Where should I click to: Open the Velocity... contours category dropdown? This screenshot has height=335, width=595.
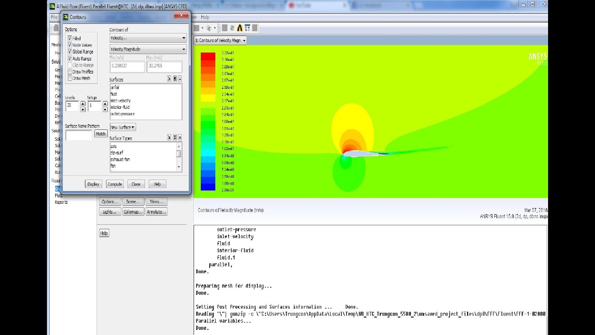pyautogui.click(x=148, y=38)
